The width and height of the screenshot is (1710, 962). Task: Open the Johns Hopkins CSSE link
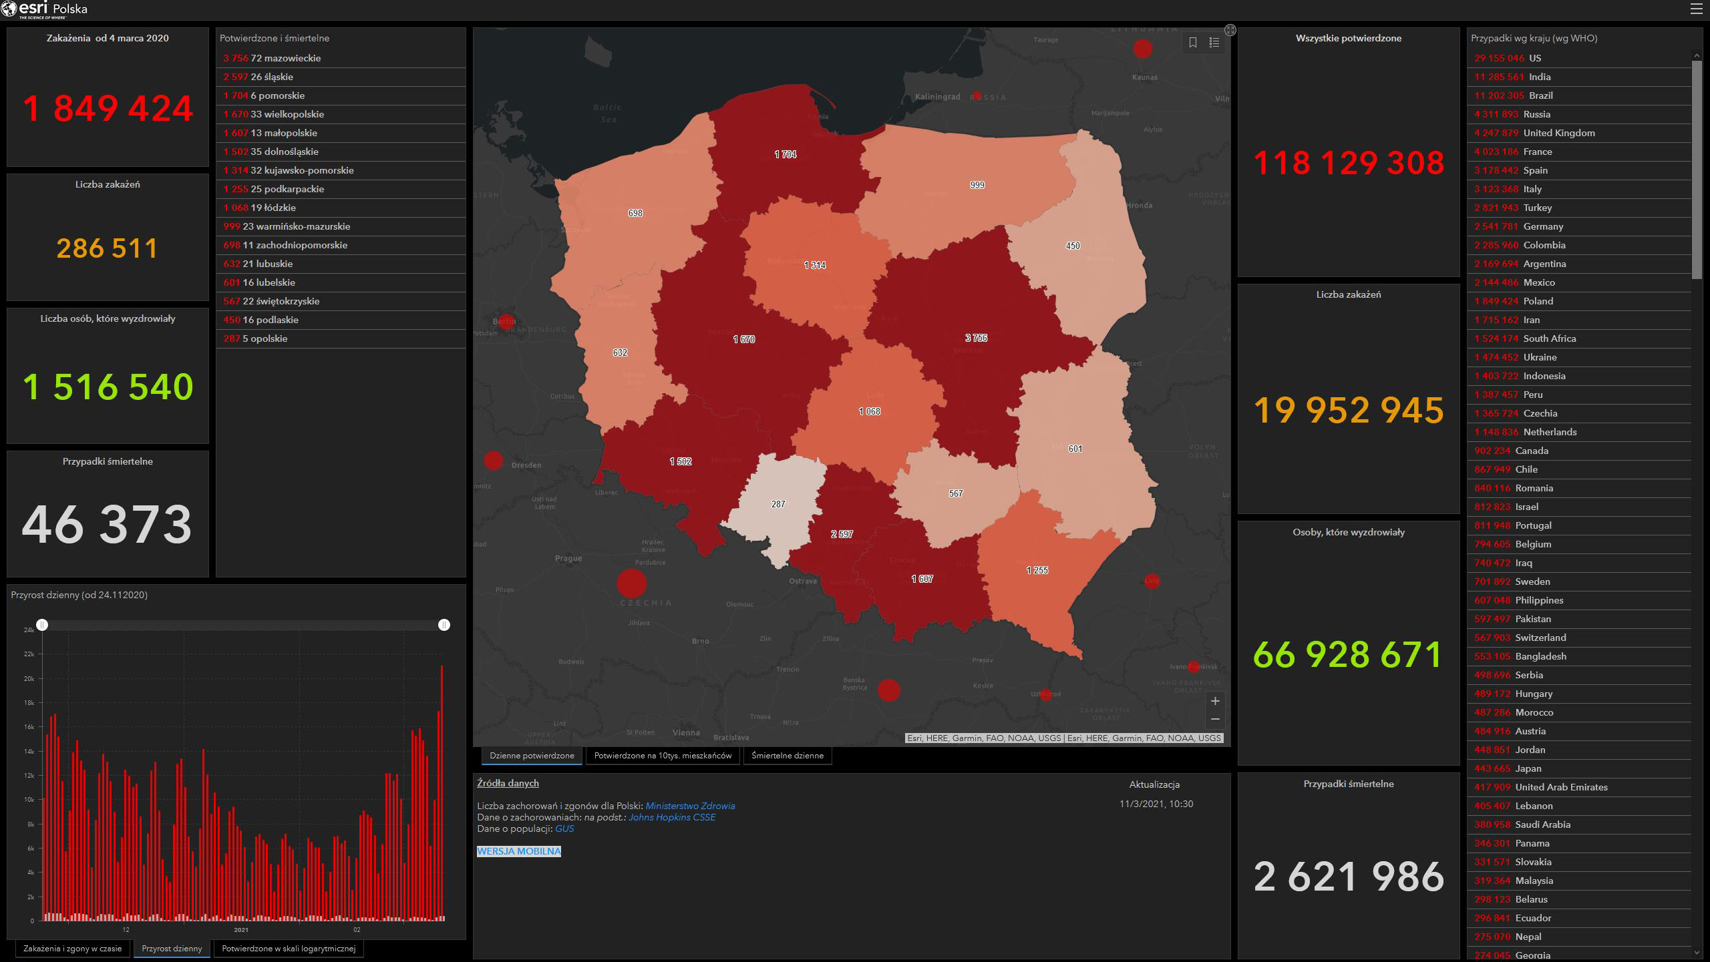click(672, 817)
